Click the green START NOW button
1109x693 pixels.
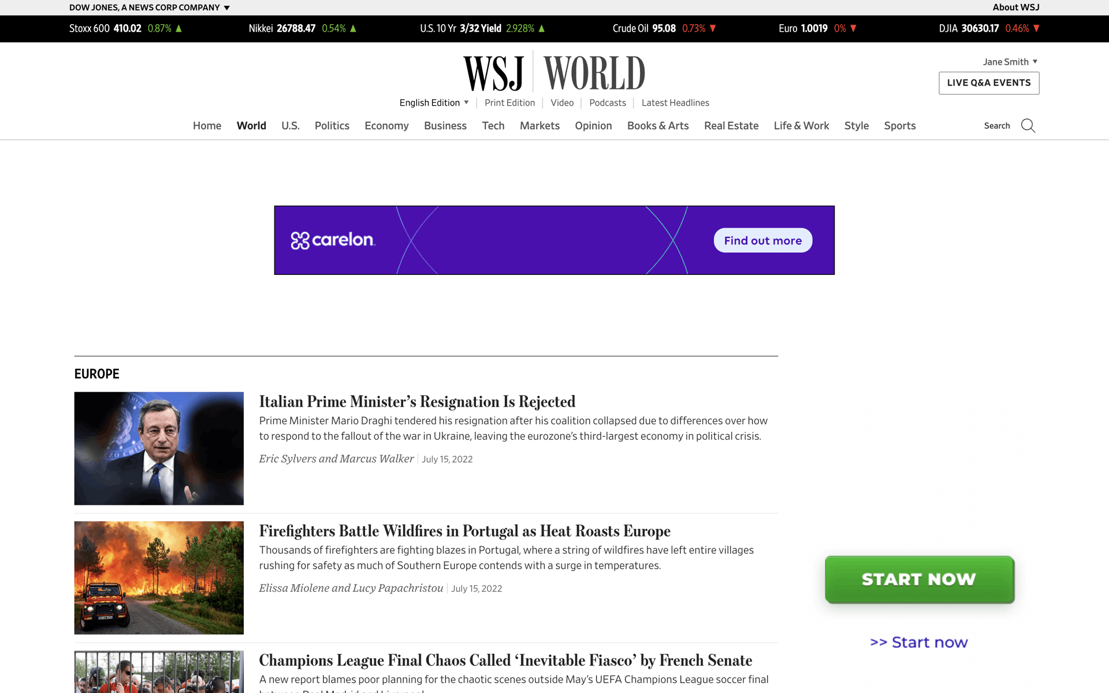920,579
